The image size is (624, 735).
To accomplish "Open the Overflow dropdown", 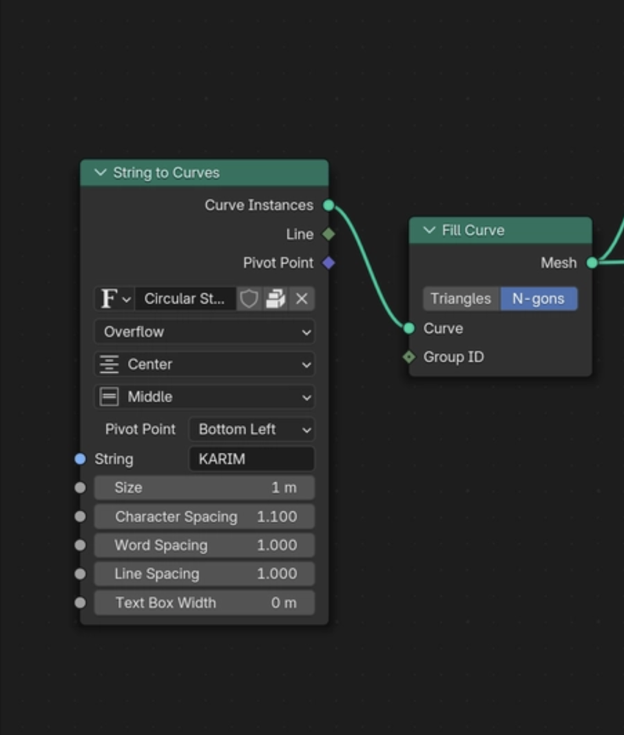I will 204,332.
